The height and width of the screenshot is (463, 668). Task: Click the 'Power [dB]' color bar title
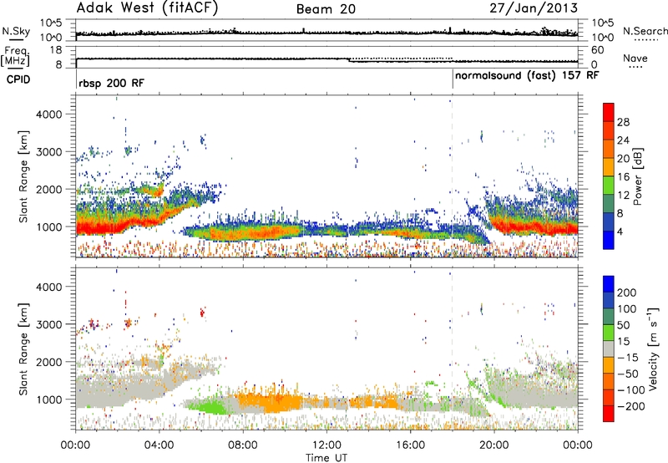point(638,176)
